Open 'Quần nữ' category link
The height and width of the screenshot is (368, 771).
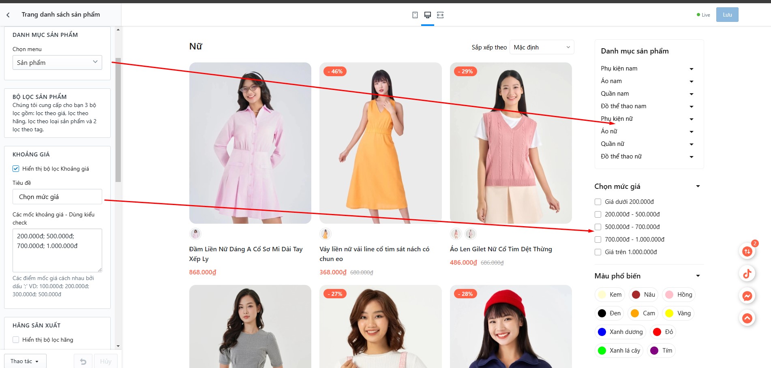613,144
